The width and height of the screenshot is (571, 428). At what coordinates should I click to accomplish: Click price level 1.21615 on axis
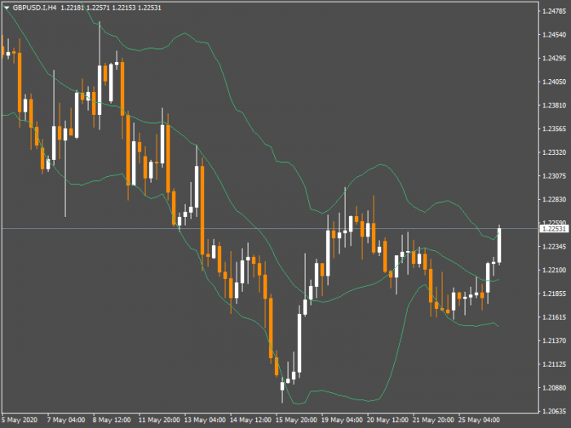point(554,317)
